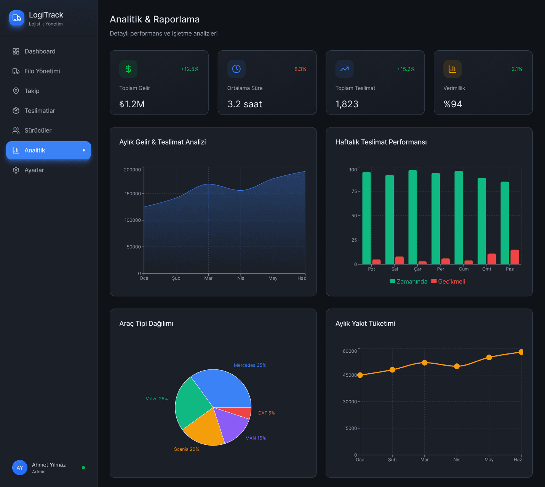Click the Teslimatlar package box icon
Image resolution: width=545 pixels, height=487 pixels.
(16, 111)
